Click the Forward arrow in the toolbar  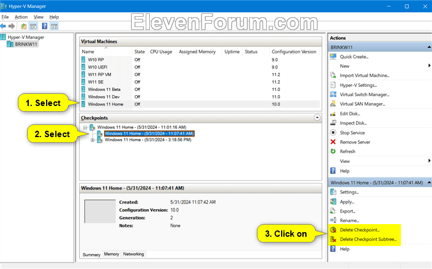(12, 26)
